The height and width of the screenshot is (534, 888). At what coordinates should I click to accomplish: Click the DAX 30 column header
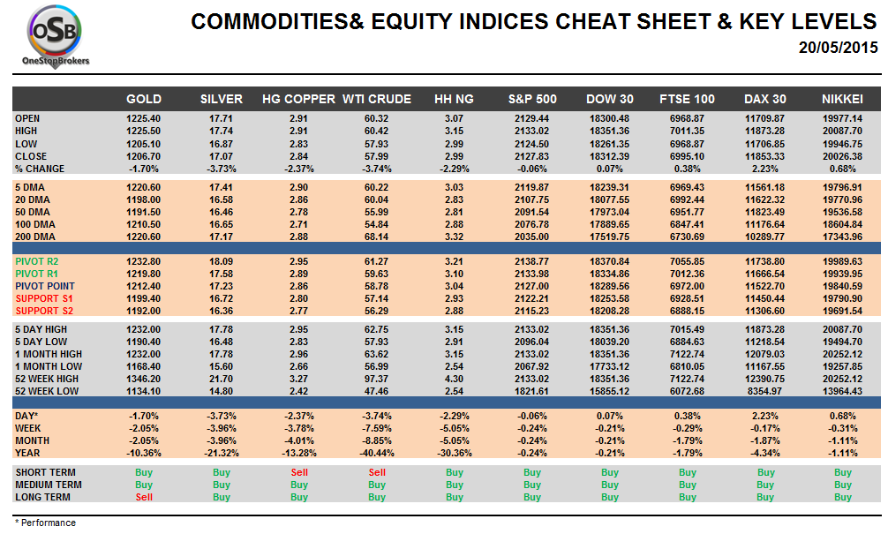pos(764,99)
